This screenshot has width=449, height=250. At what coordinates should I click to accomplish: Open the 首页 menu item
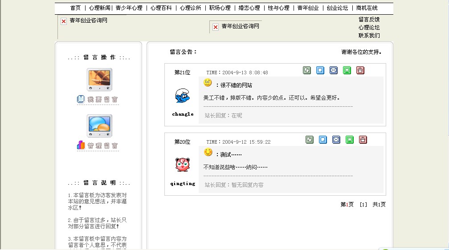click(x=76, y=8)
